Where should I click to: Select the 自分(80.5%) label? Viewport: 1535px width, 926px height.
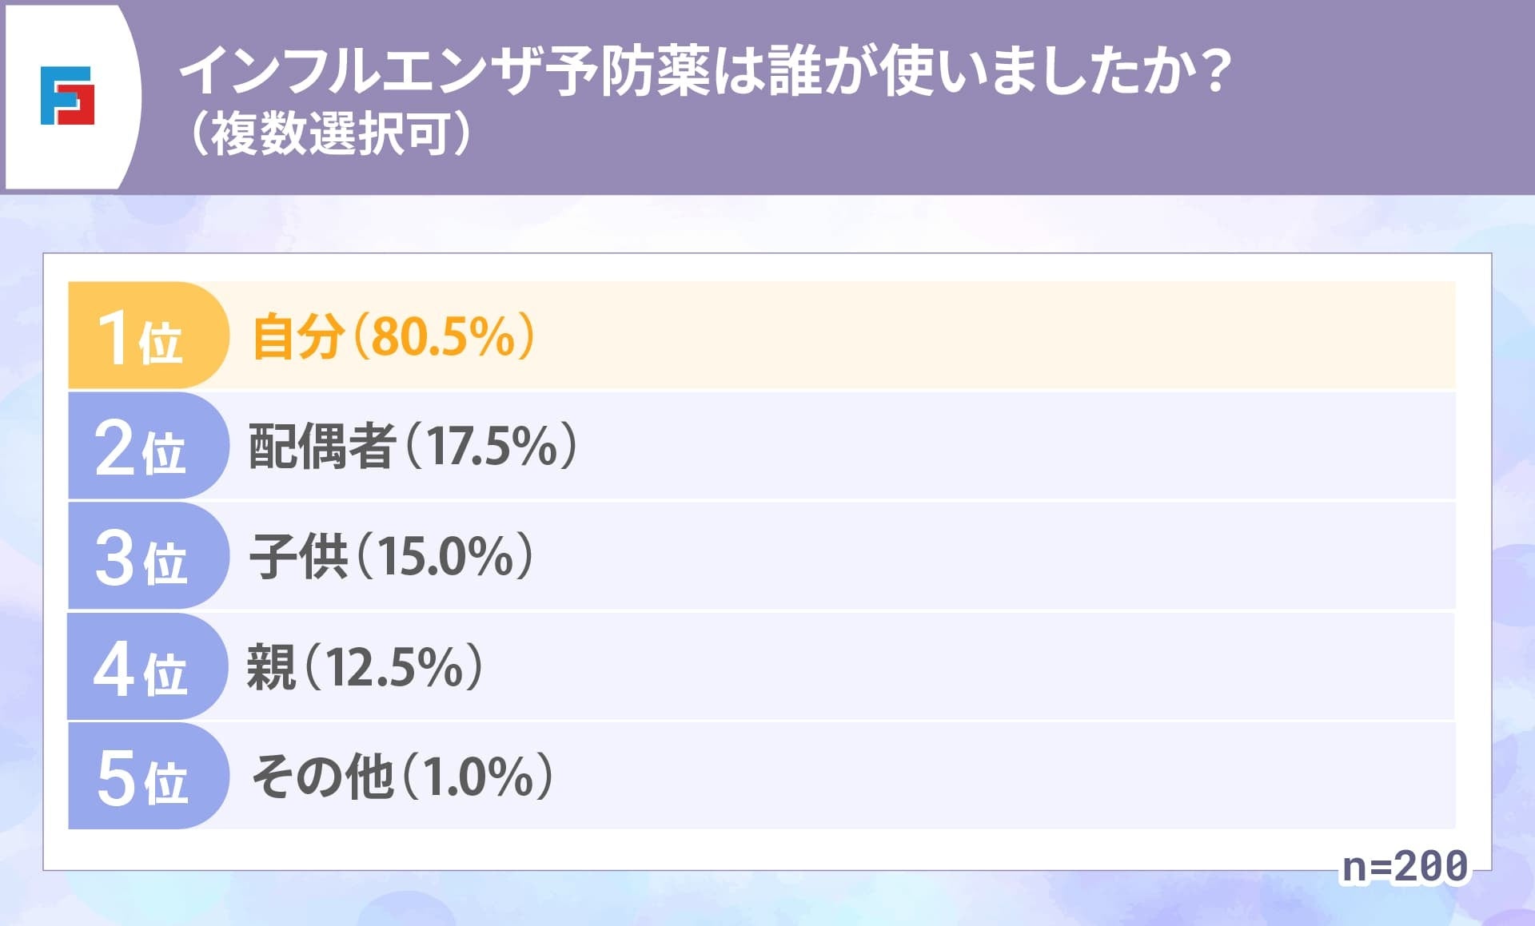click(x=393, y=336)
